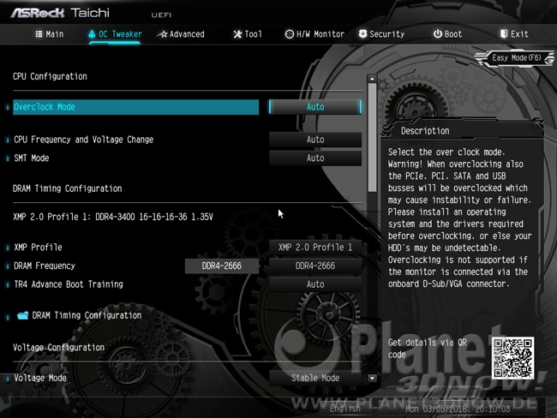Select the TR4 Advance Boot Training label
The height and width of the screenshot is (418, 557).
click(x=69, y=284)
